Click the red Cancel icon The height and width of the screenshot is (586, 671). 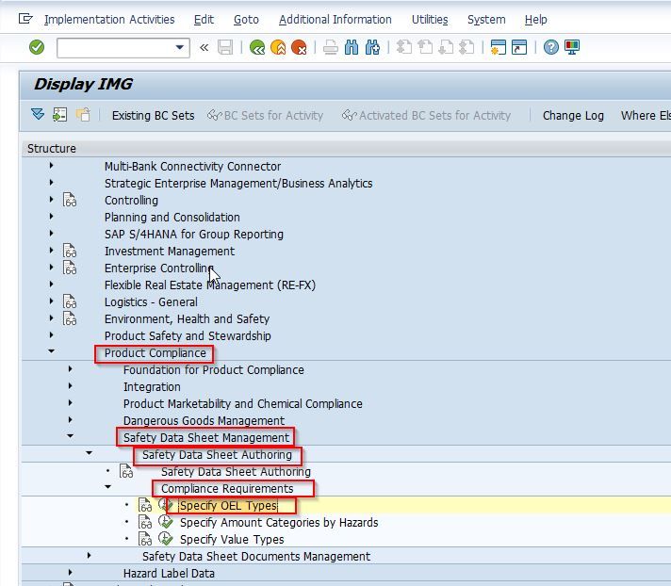coord(299,47)
